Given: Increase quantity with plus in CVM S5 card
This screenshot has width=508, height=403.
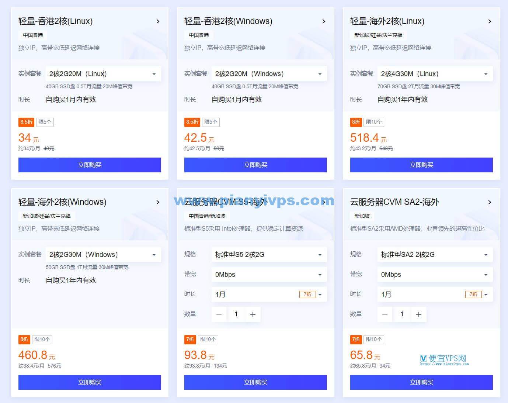Looking at the screenshot, I should [253, 314].
